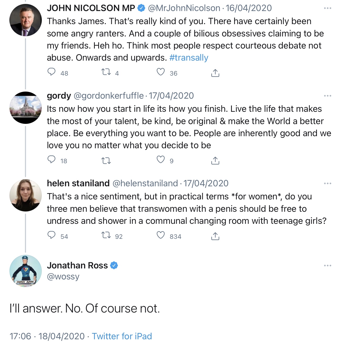Viewport: 345px width, 344px height.
Task: Open the Twitter for iPad link
Action: [122, 336]
